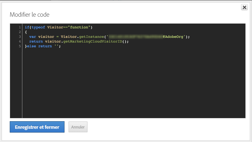Click Enregistrer et fermer button
This screenshot has height=142, width=252.
[x=37, y=127]
